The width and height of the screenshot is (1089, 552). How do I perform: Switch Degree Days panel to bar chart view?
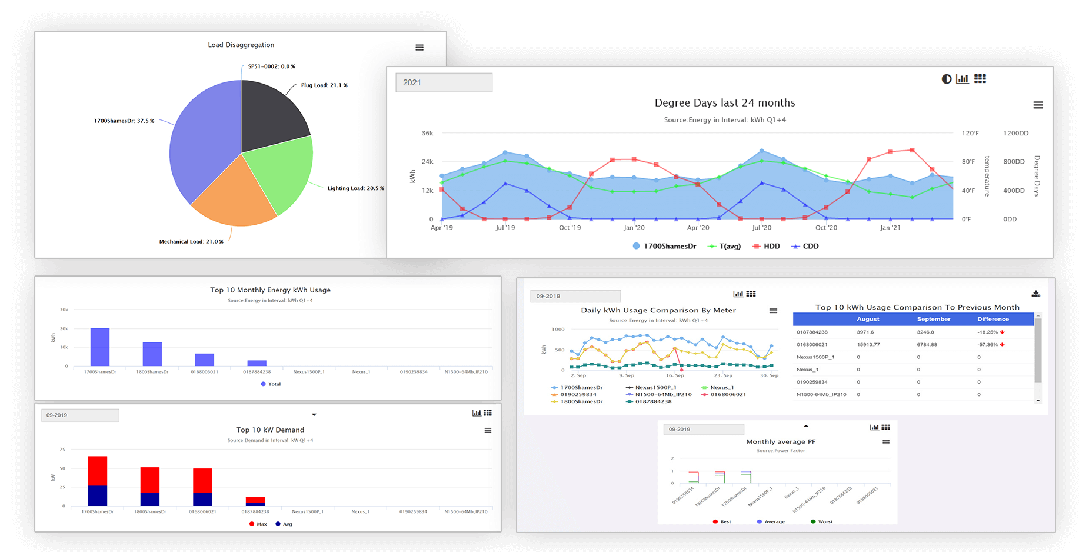coord(963,79)
